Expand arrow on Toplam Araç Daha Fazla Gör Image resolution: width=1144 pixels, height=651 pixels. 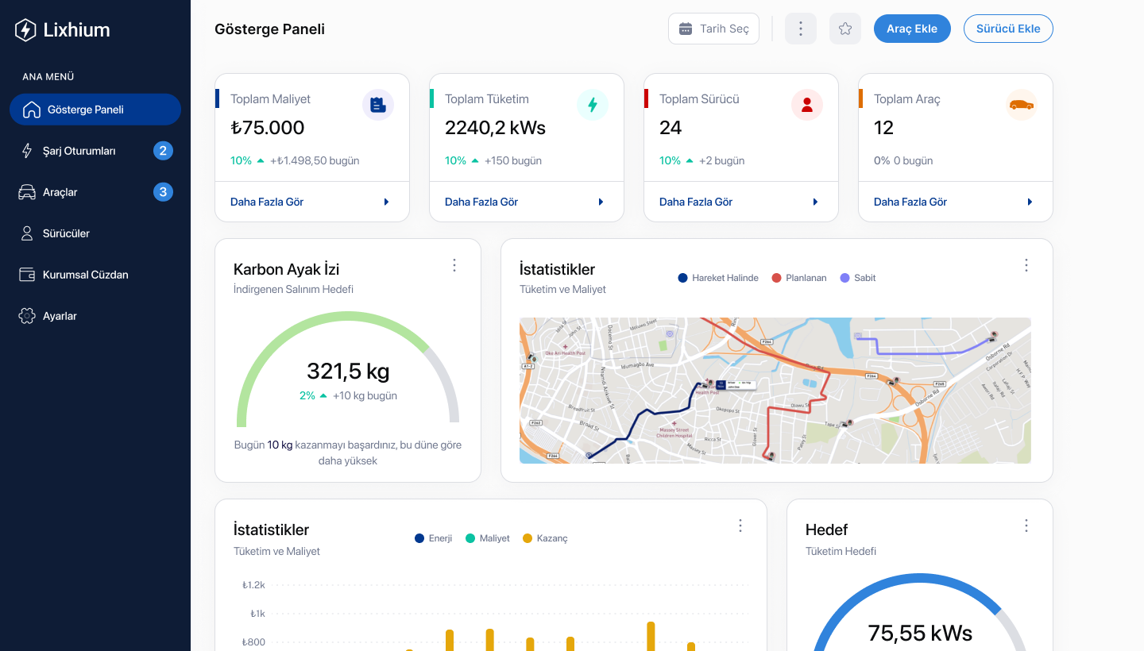pos(1030,202)
